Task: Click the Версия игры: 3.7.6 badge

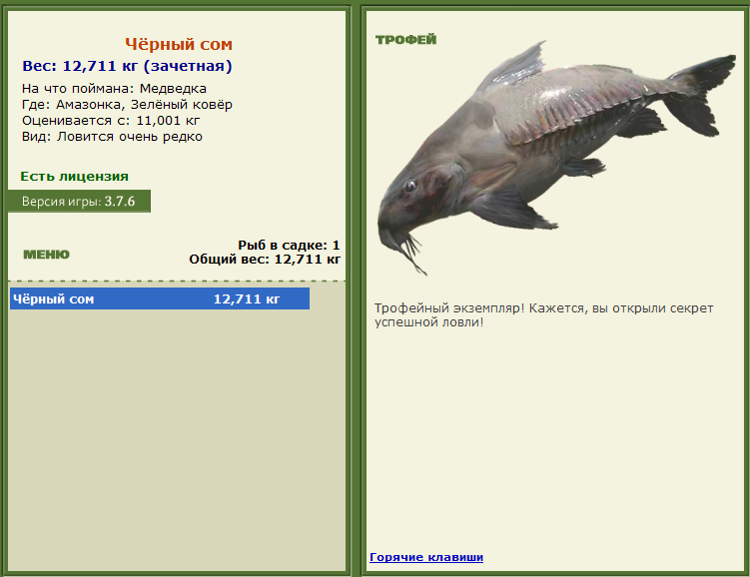Action: point(79,202)
